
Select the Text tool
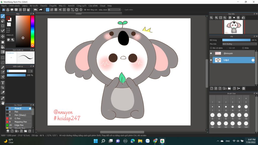tap(3, 83)
